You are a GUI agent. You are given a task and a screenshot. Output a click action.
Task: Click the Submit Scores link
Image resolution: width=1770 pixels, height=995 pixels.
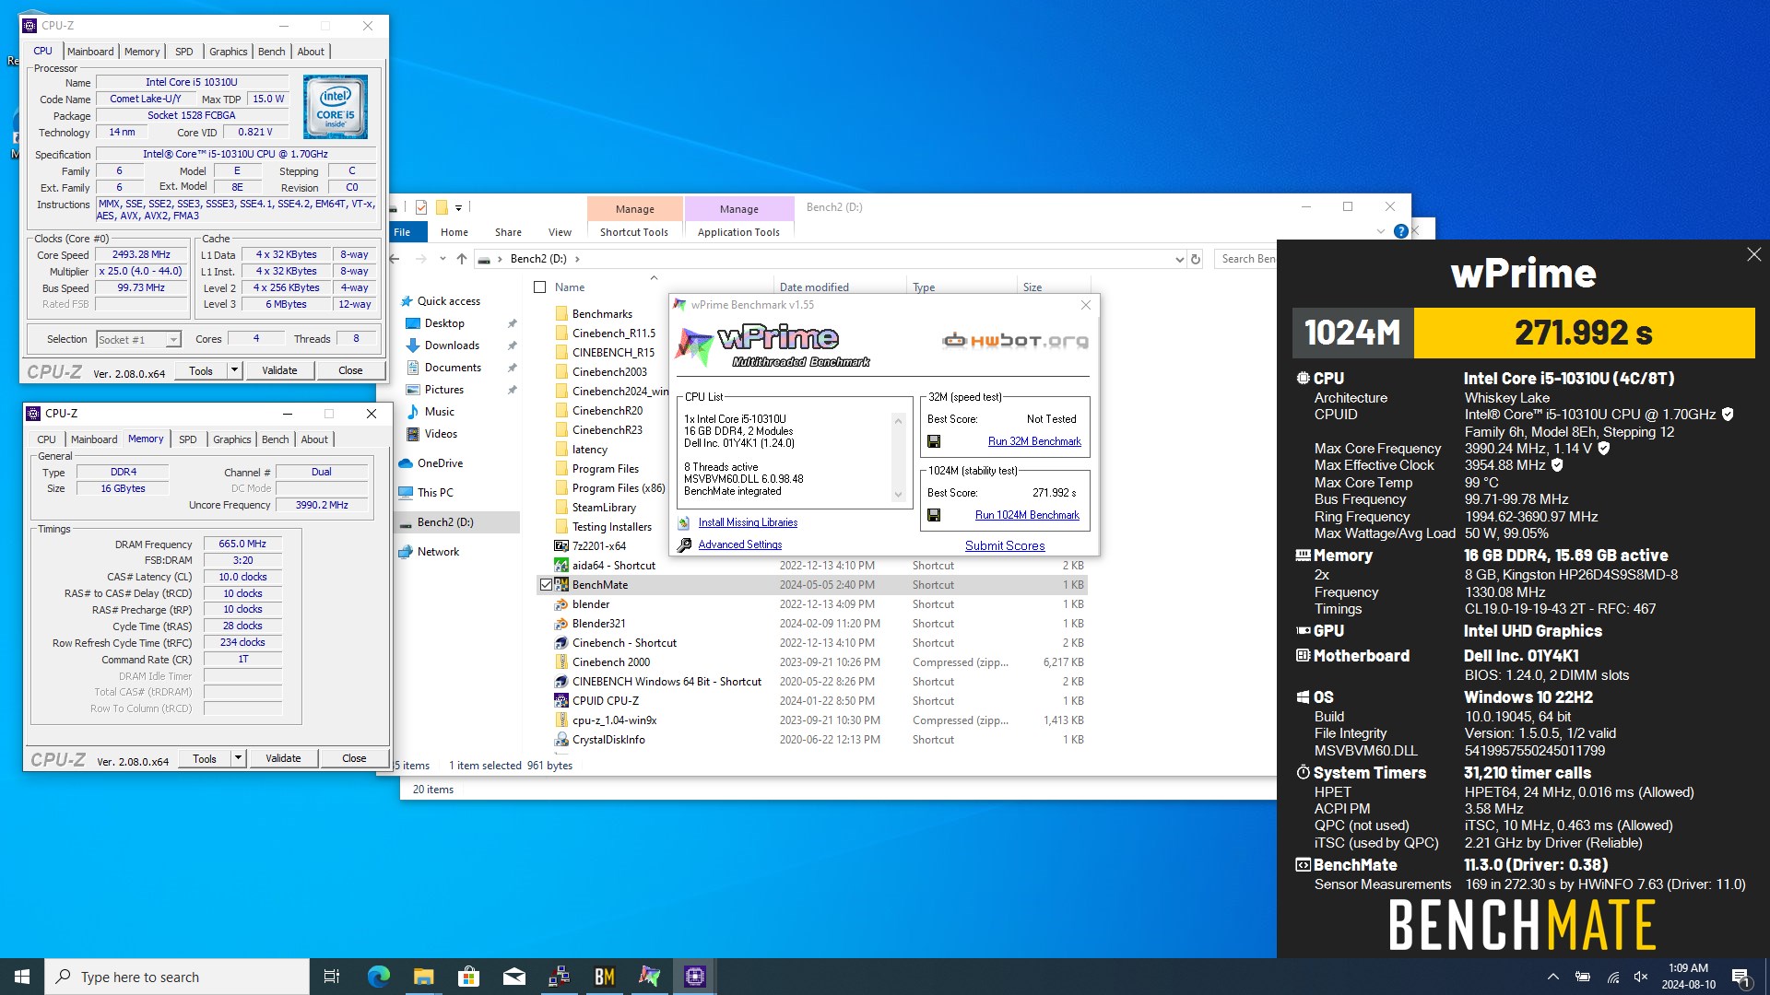[1005, 545]
